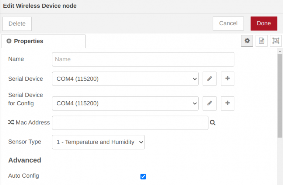Add new Serial Device with plus icon

point(227,79)
